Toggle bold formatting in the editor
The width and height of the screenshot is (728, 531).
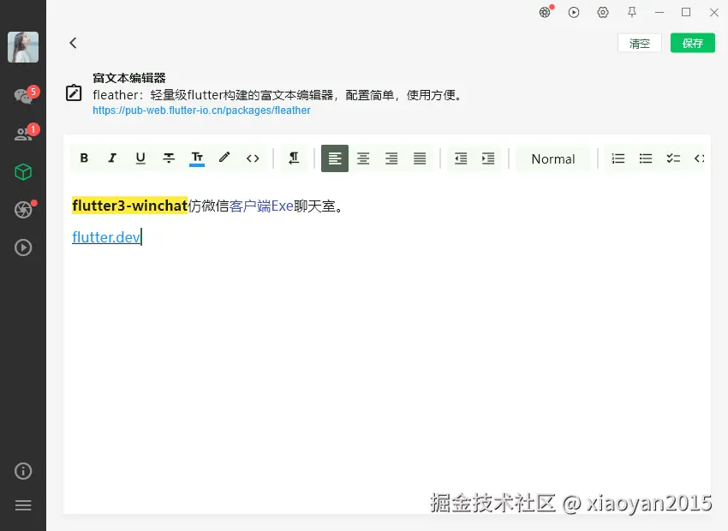(84, 158)
